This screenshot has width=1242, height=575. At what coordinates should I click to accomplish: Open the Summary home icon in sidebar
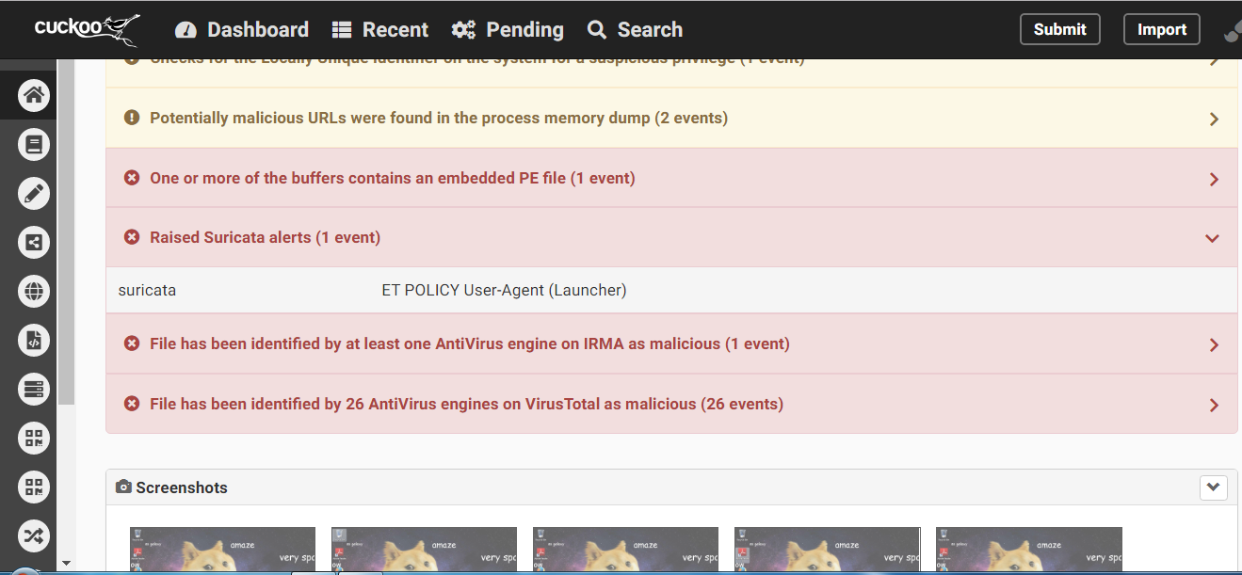(x=34, y=95)
